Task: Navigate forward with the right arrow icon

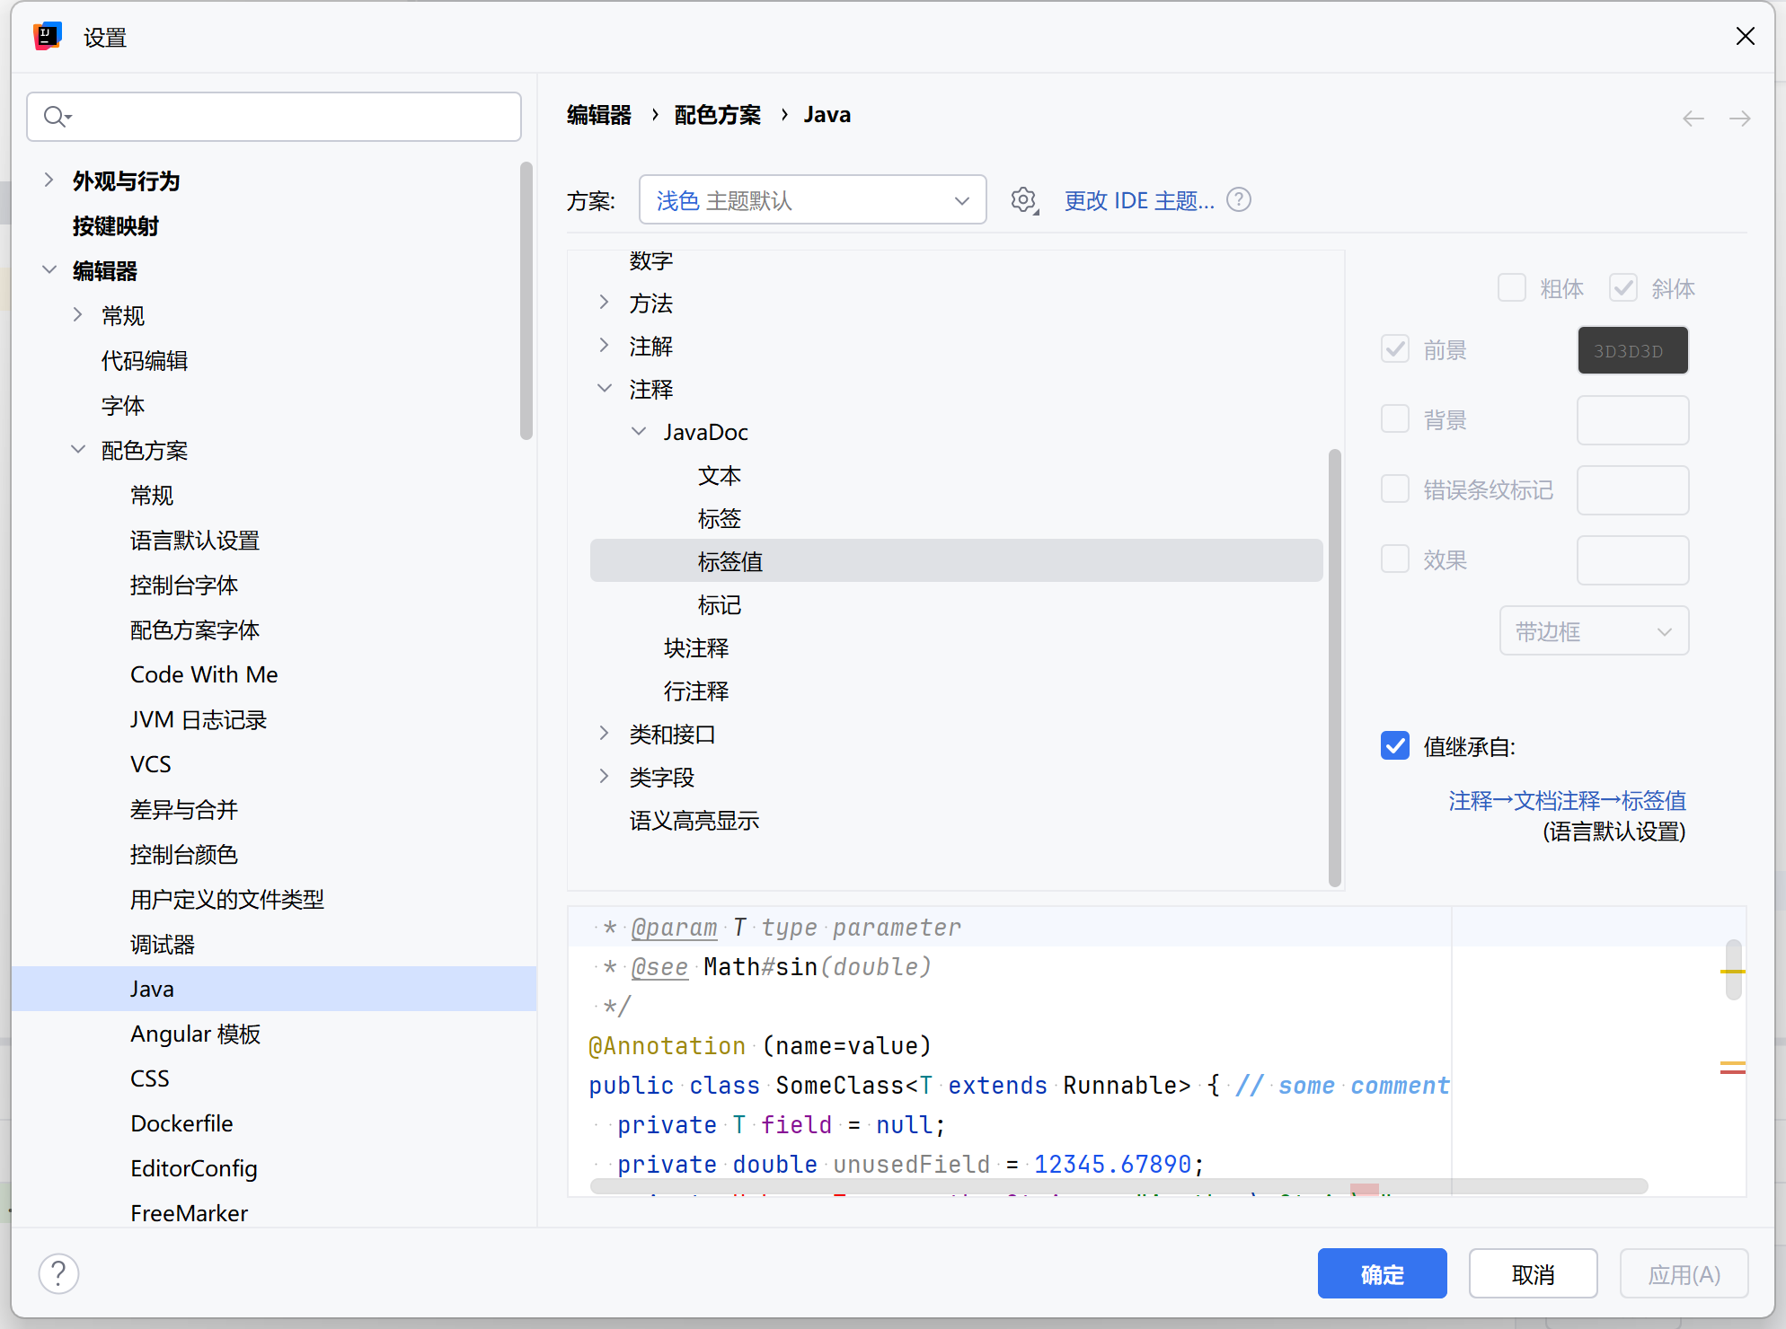Action: tap(1739, 119)
